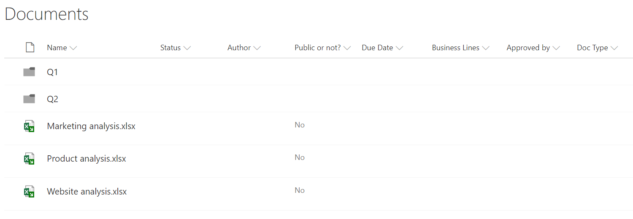Click the Website analysis Excel file icon
Viewport: 633px width, 219px height.
pos(29,192)
